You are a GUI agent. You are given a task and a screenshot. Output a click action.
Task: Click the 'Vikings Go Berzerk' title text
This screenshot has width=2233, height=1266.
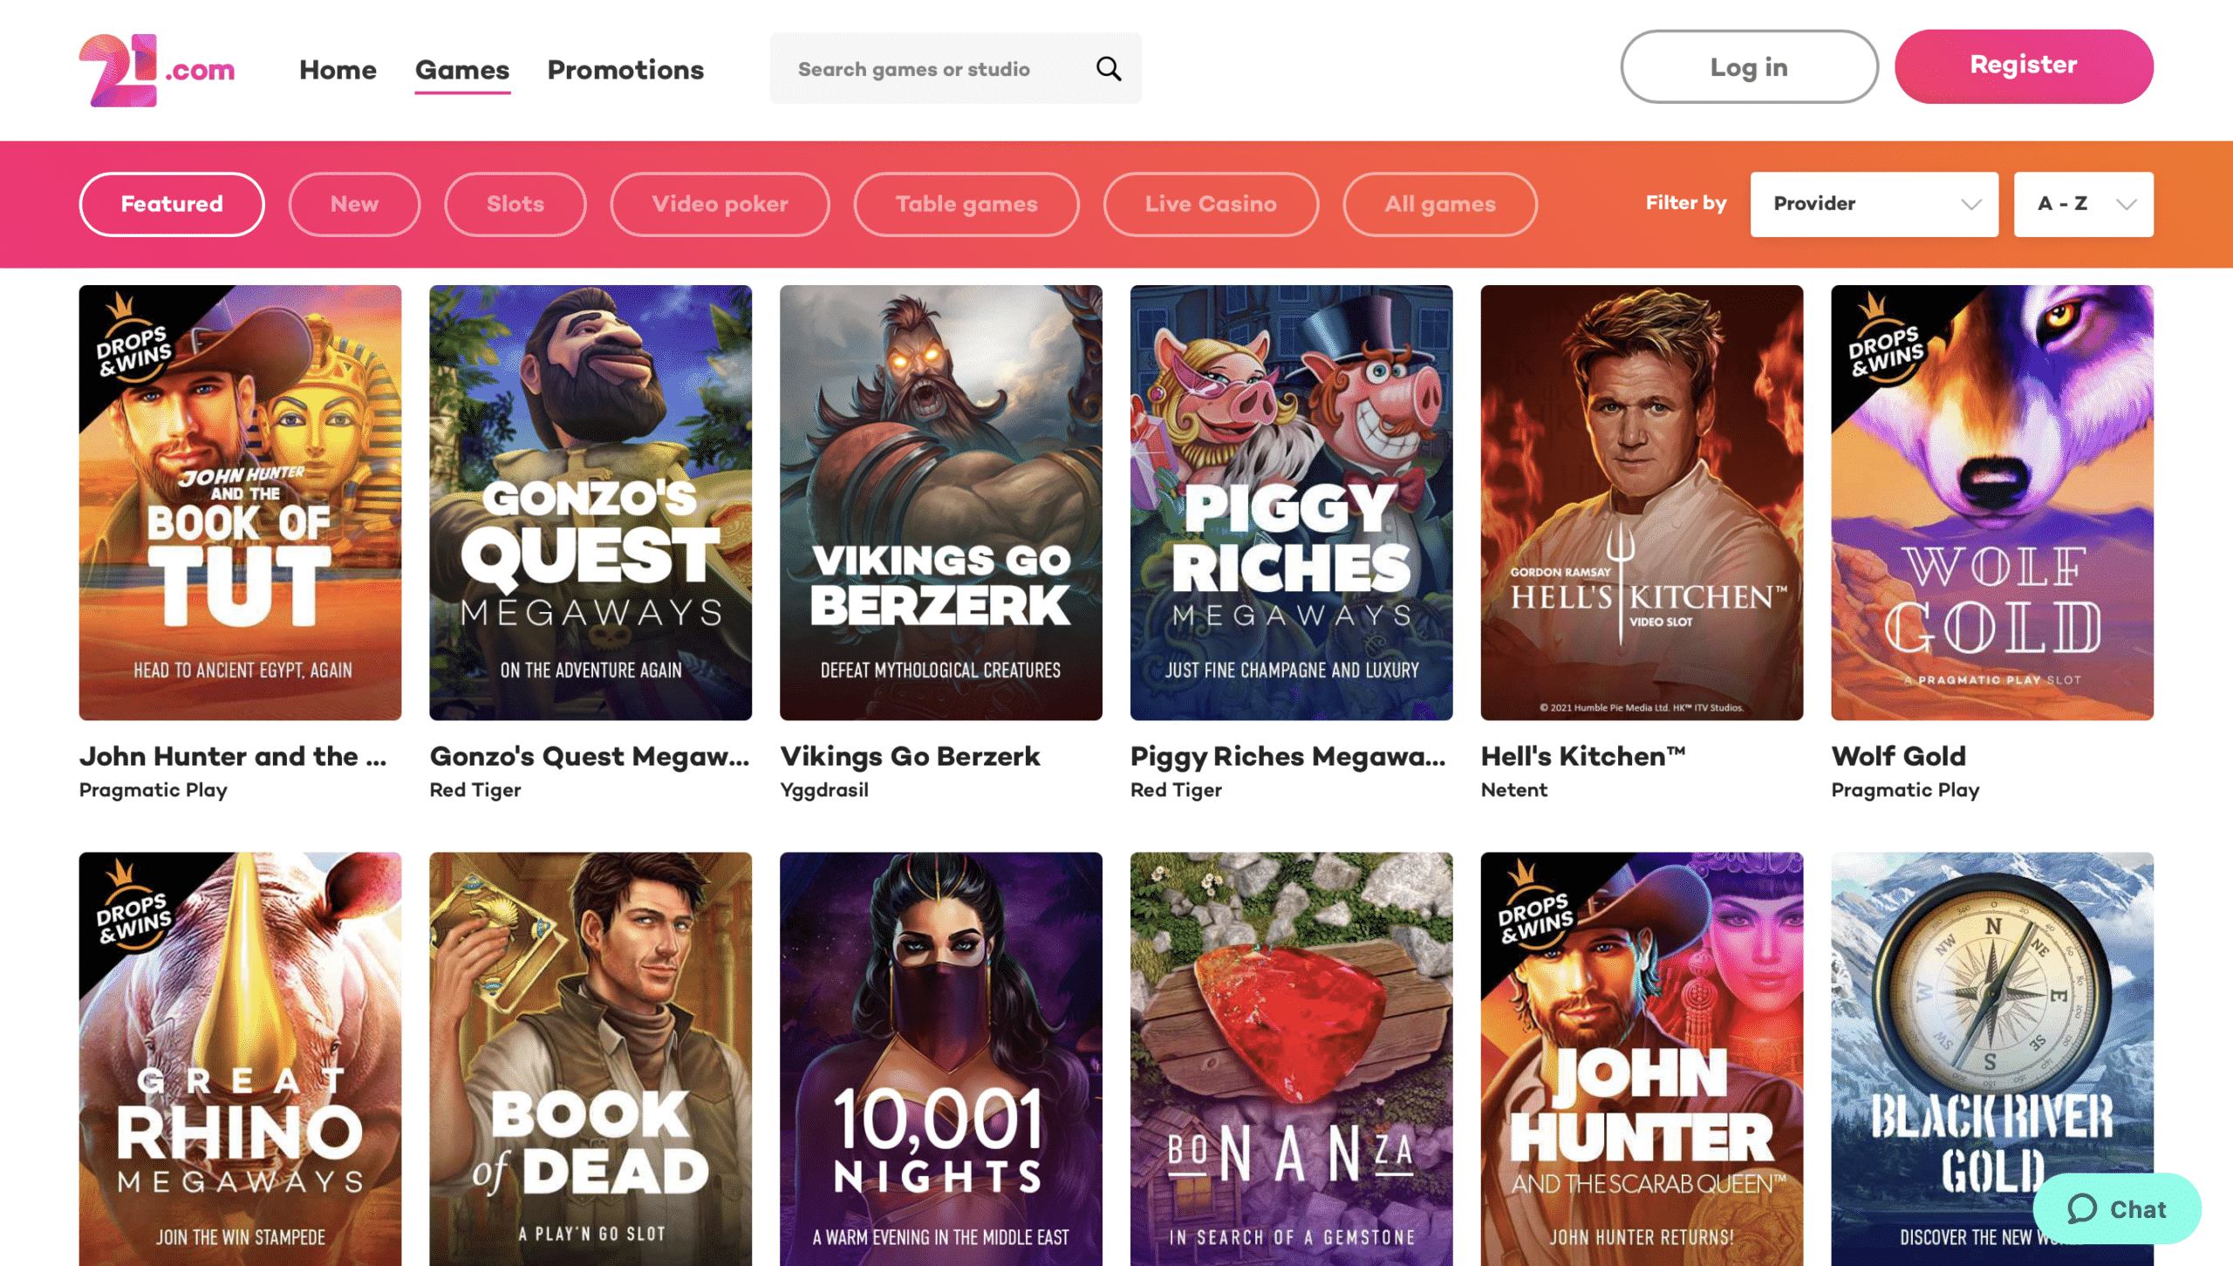pyautogui.click(x=910, y=756)
